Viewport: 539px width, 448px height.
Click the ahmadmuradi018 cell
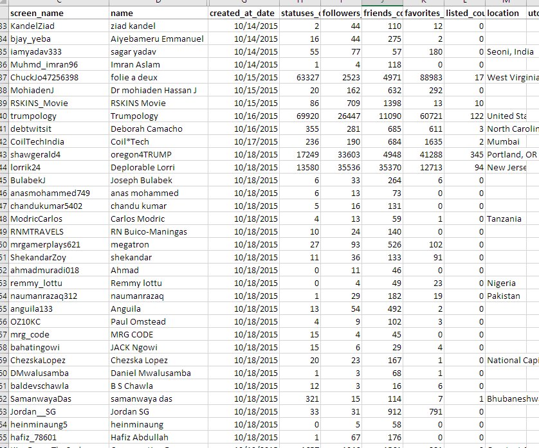click(x=59, y=271)
